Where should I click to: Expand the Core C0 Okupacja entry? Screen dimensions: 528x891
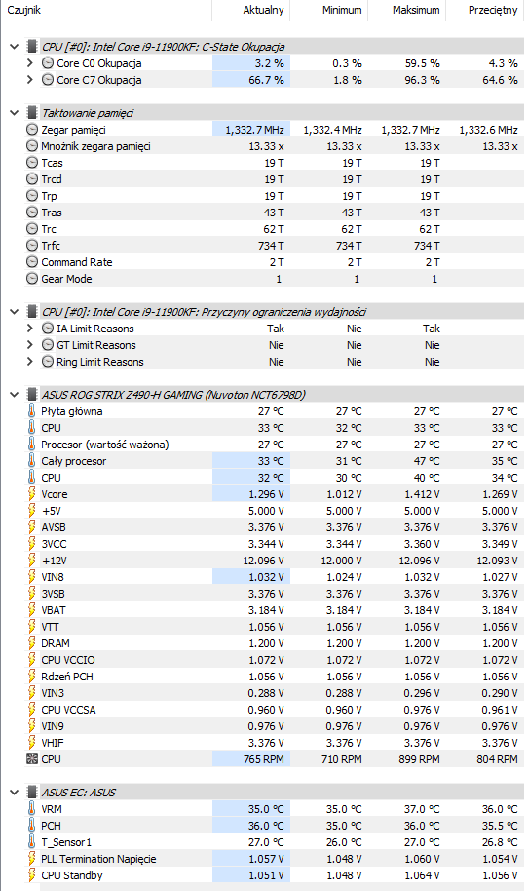pyautogui.click(x=30, y=63)
